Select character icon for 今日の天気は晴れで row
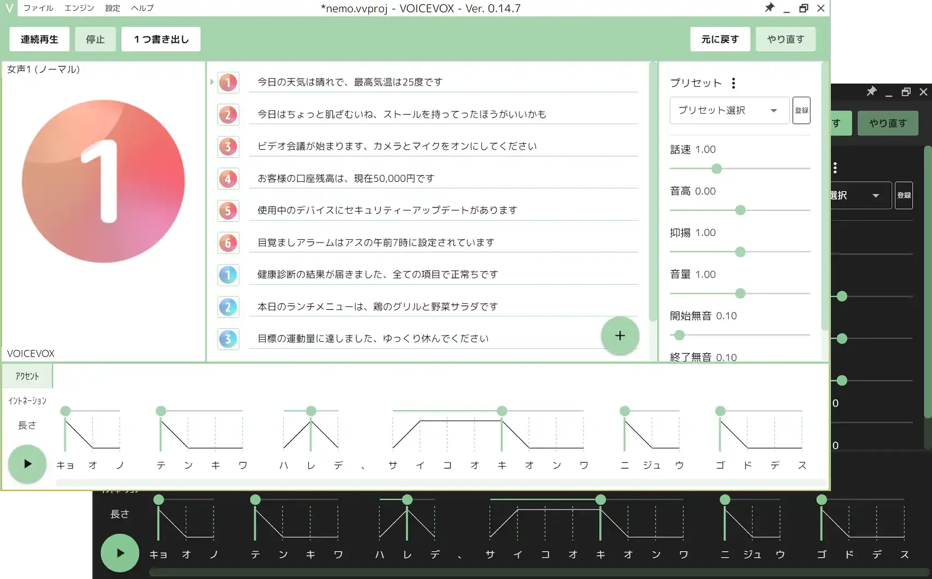Image resolution: width=932 pixels, height=579 pixels. (x=228, y=82)
